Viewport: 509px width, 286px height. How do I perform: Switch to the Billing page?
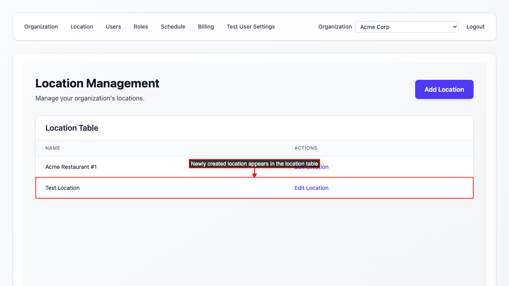click(206, 27)
